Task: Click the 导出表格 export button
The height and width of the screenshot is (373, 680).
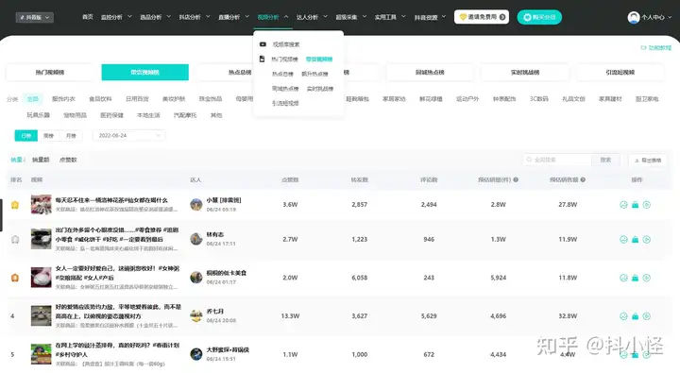Action: click(x=648, y=160)
